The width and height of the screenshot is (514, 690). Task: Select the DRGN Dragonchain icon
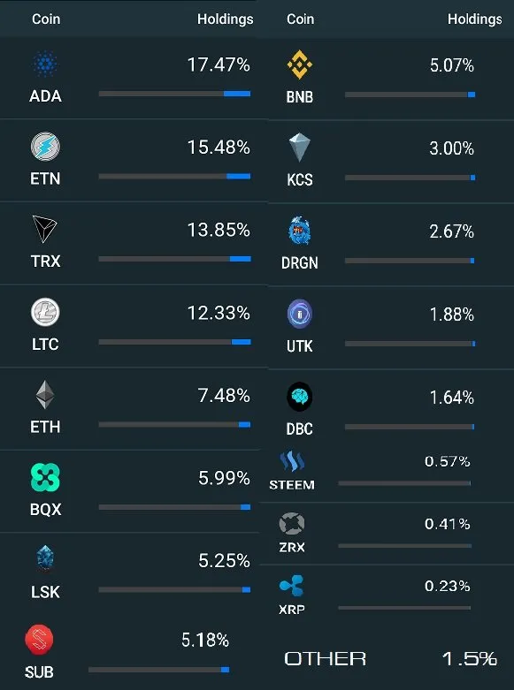coord(300,231)
